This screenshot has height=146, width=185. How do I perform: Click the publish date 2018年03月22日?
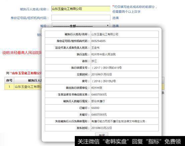tap(102, 128)
